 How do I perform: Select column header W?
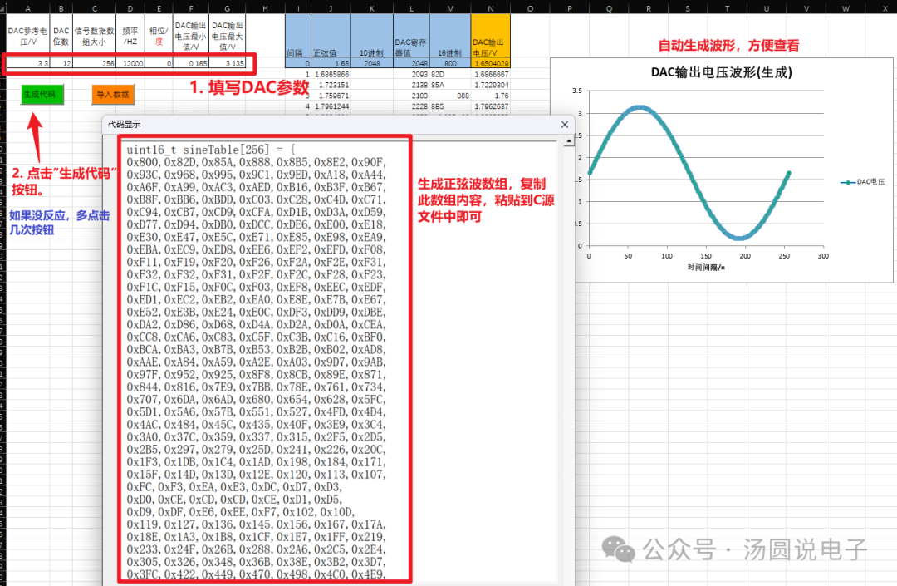point(846,8)
